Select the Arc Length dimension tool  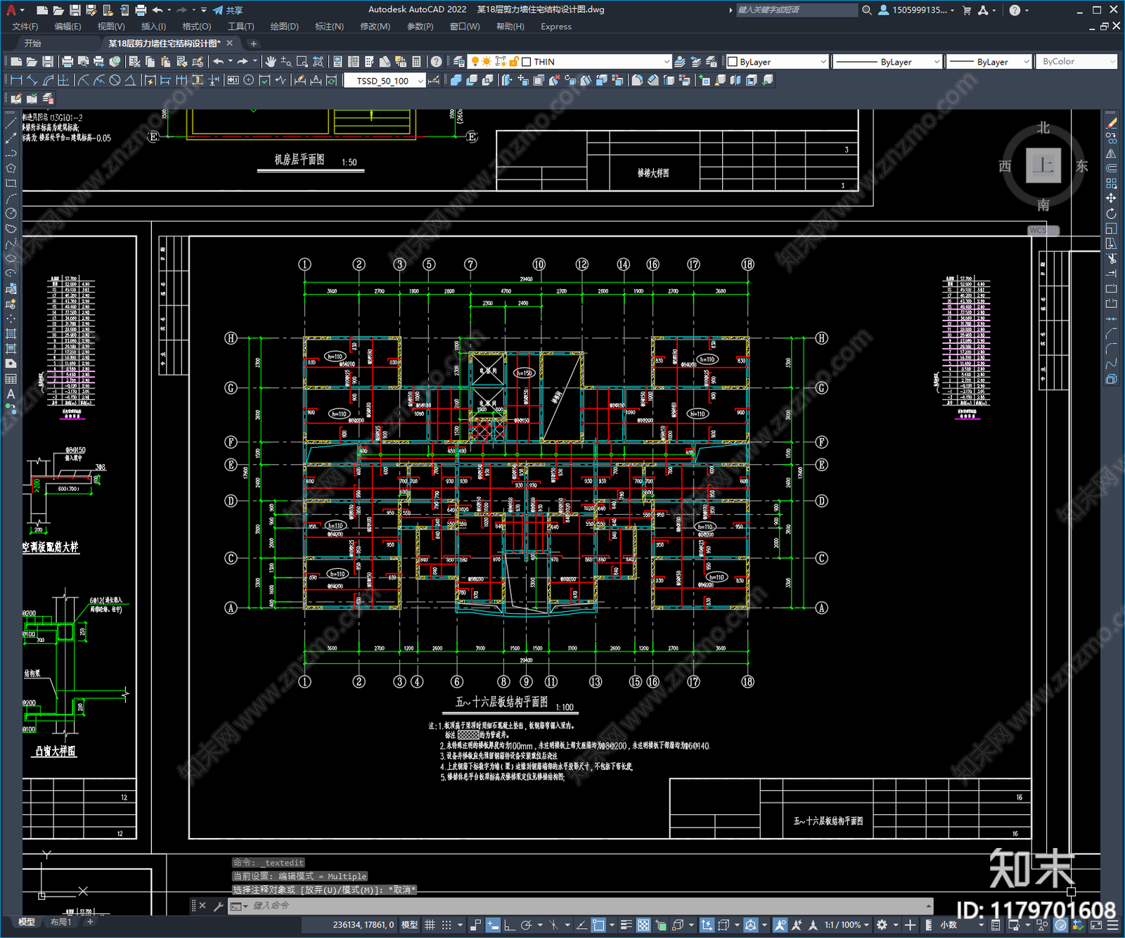click(48, 80)
